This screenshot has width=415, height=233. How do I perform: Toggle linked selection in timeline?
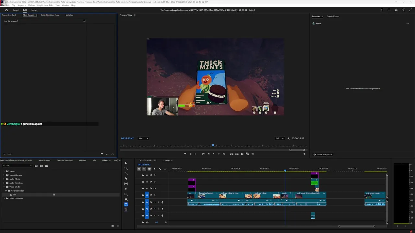point(149,169)
